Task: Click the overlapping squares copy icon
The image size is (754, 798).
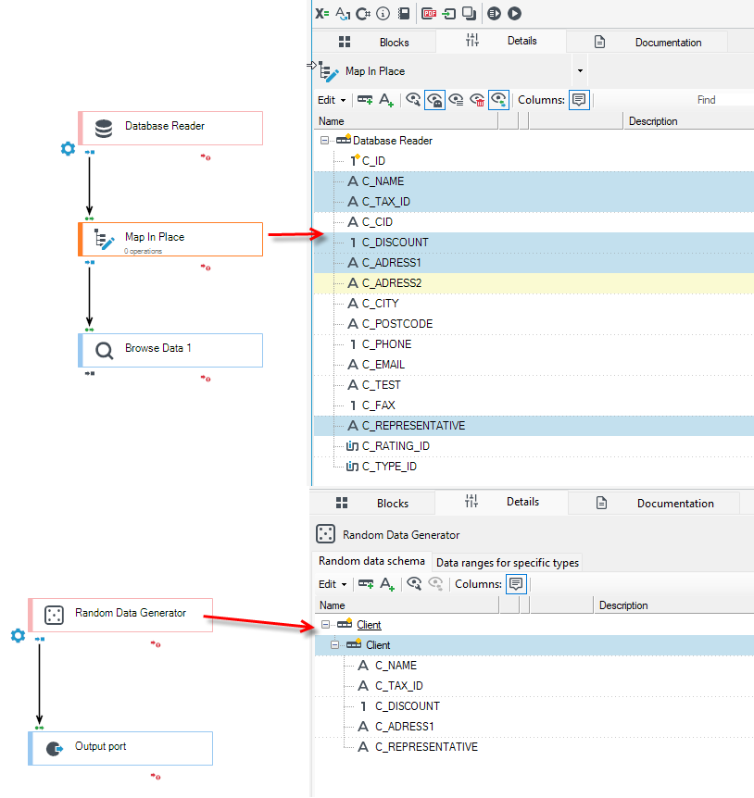Action: point(469,14)
